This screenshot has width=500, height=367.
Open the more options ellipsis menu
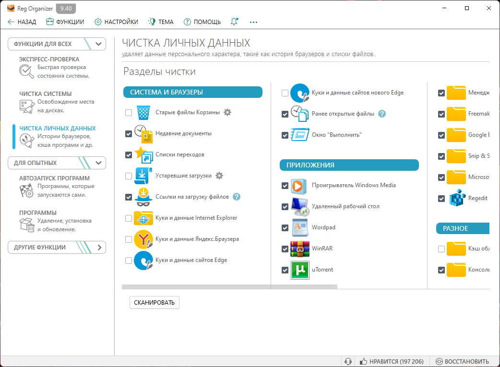click(253, 22)
